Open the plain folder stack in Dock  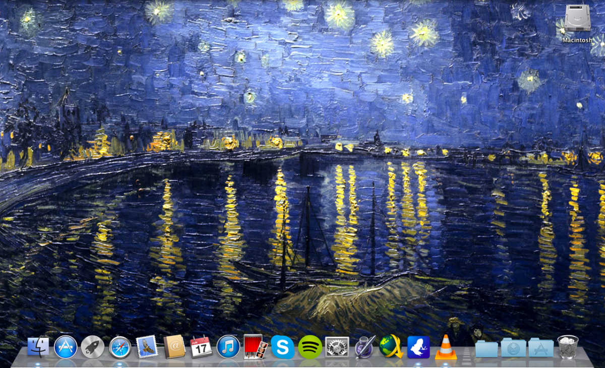(x=487, y=348)
